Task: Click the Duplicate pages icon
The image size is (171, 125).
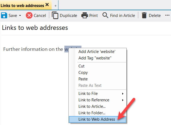Action: point(55,15)
